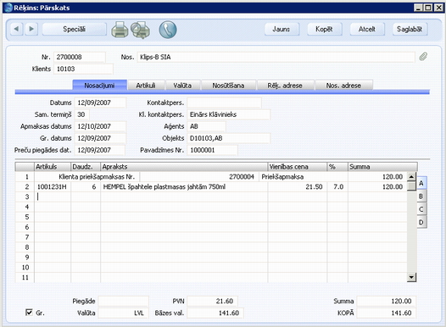Click the Saglabāt button
Screen dimensions: 446x327
coord(410,29)
